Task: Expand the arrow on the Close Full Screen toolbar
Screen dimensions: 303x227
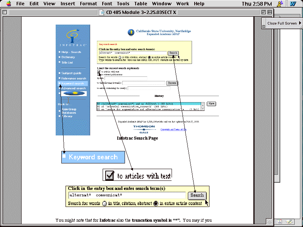Action: click(300, 23)
